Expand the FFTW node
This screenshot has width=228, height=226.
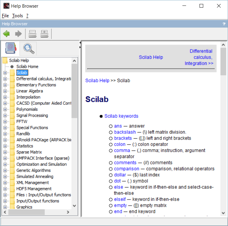[5, 122]
